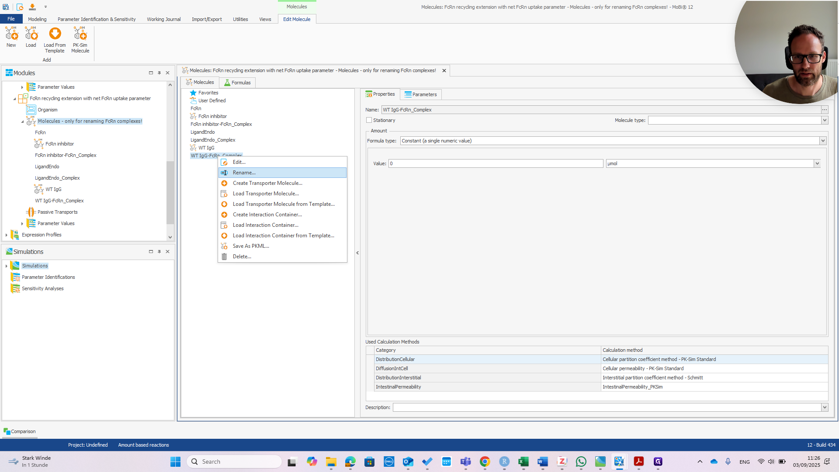Open the Formula type dropdown
The image size is (839, 472).
tap(823, 141)
